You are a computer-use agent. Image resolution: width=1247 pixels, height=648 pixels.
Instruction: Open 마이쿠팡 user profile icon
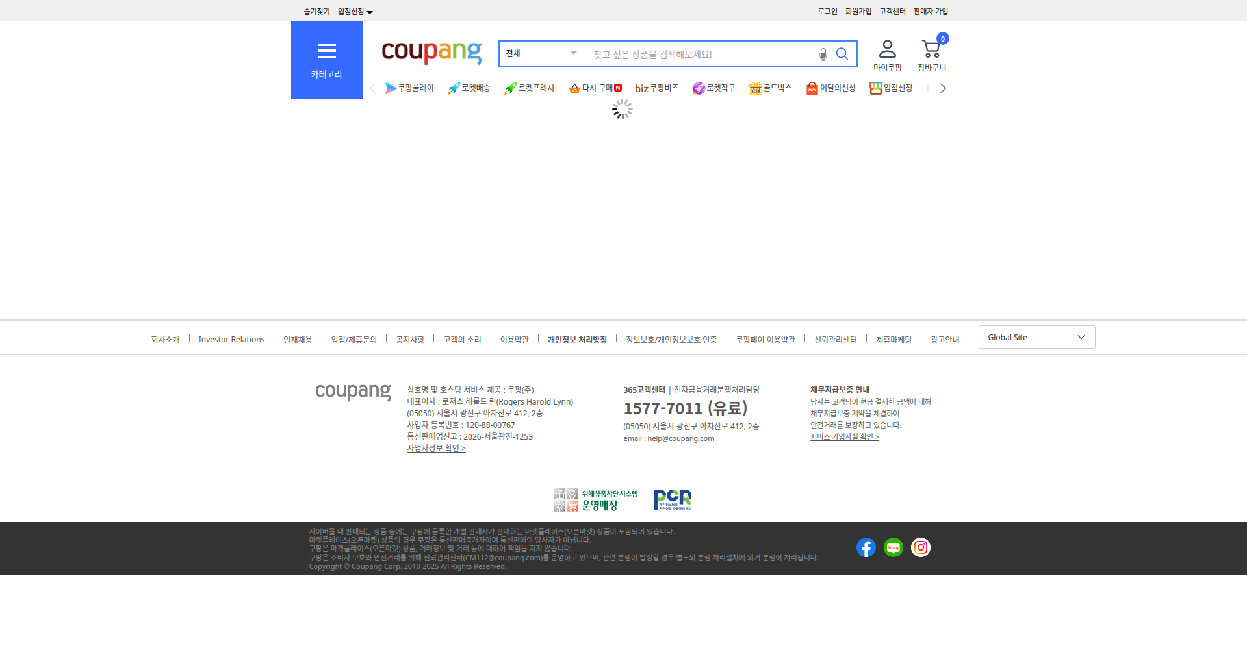point(887,55)
